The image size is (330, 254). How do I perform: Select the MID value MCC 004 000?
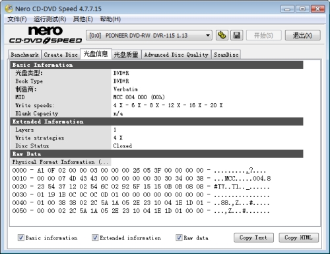click(x=139, y=97)
